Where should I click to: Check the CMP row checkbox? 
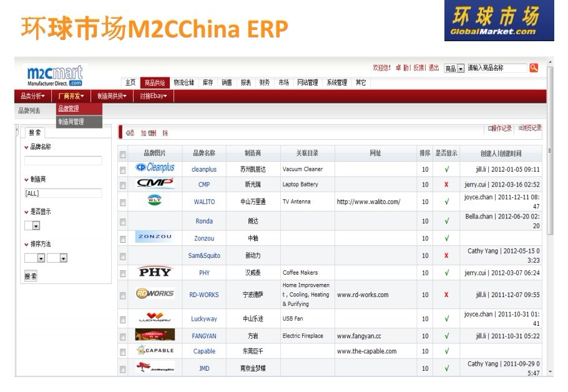(123, 185)
